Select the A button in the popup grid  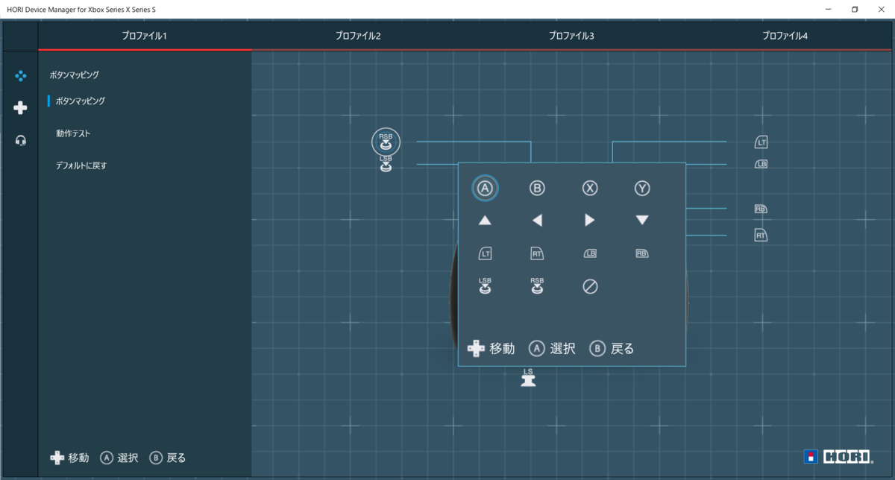485,189
